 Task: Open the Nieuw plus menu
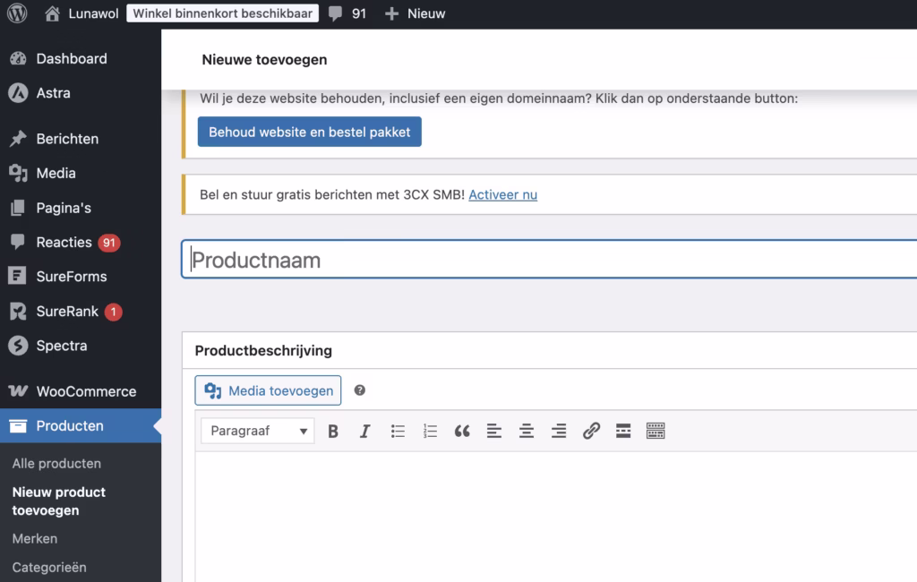pos(415,13)
